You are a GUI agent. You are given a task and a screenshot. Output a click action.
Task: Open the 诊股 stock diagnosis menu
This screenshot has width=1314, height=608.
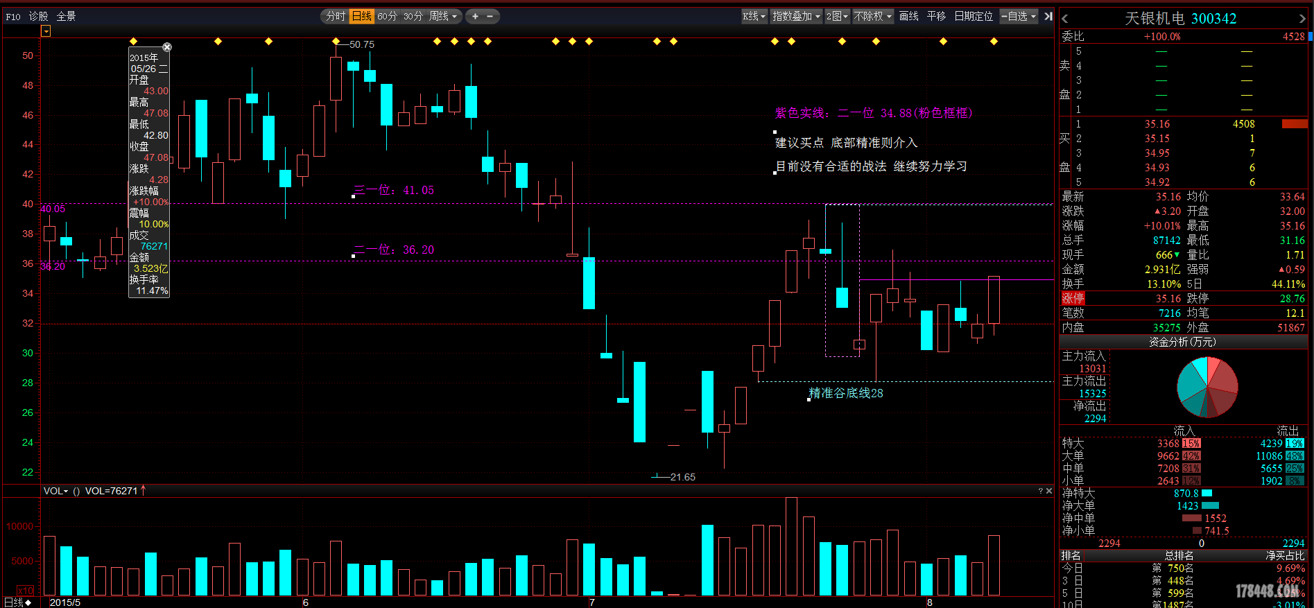pyautogui.click(x=38, y=16)
